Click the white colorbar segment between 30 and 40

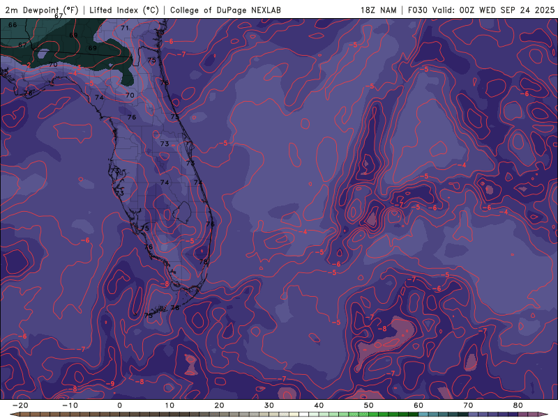[x=304, y=415]
